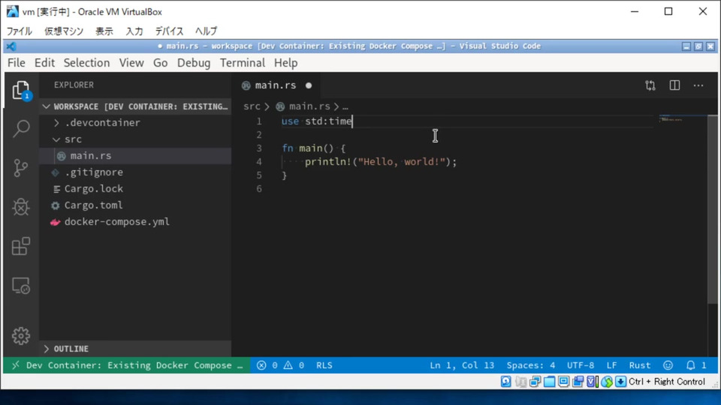The width and height of the screenshot is (721, 405).
Task: Open the Source Control view
Action: coord(21,168)
